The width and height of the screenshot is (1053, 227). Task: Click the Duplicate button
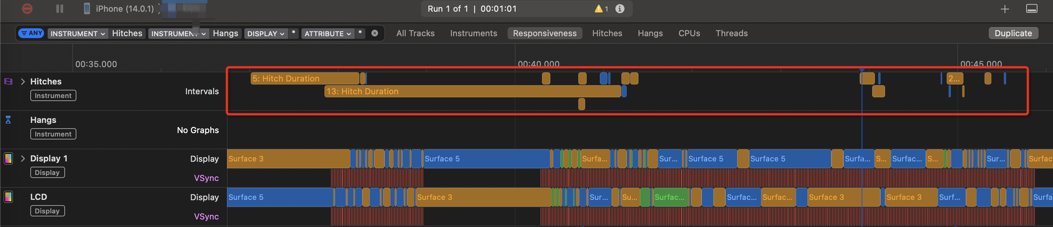(1013, 34)
